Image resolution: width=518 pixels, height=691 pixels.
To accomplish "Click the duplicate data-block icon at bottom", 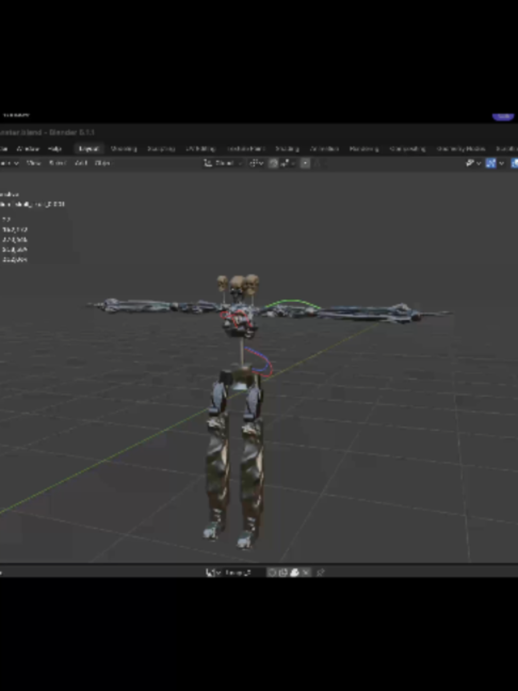I will pyautogui.click(x=284, y=572).
